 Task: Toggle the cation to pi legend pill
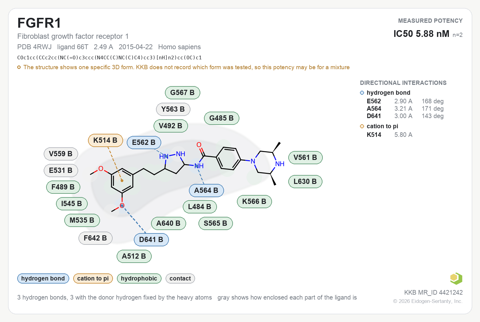click(x=93, y=278)
